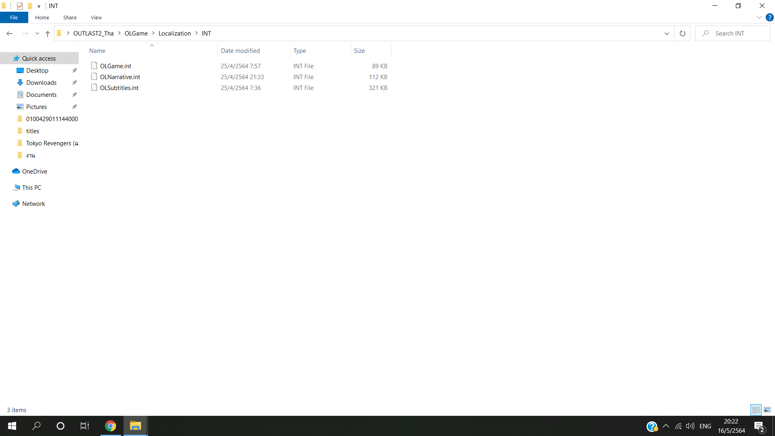The image size is (775, 436).
Task: Open the recent locations dropdown
Action: point(37,34)
